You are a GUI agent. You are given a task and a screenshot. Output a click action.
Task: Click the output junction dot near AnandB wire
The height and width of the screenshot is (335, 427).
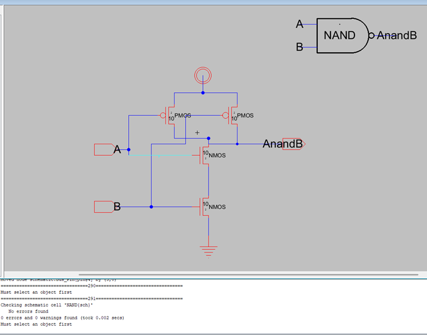[237, 144]
